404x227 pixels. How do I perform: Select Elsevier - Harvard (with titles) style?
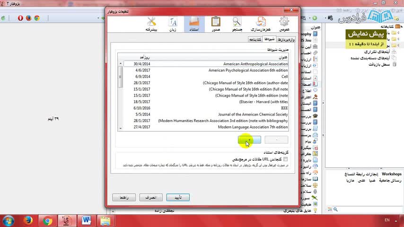tap(206, 102)
